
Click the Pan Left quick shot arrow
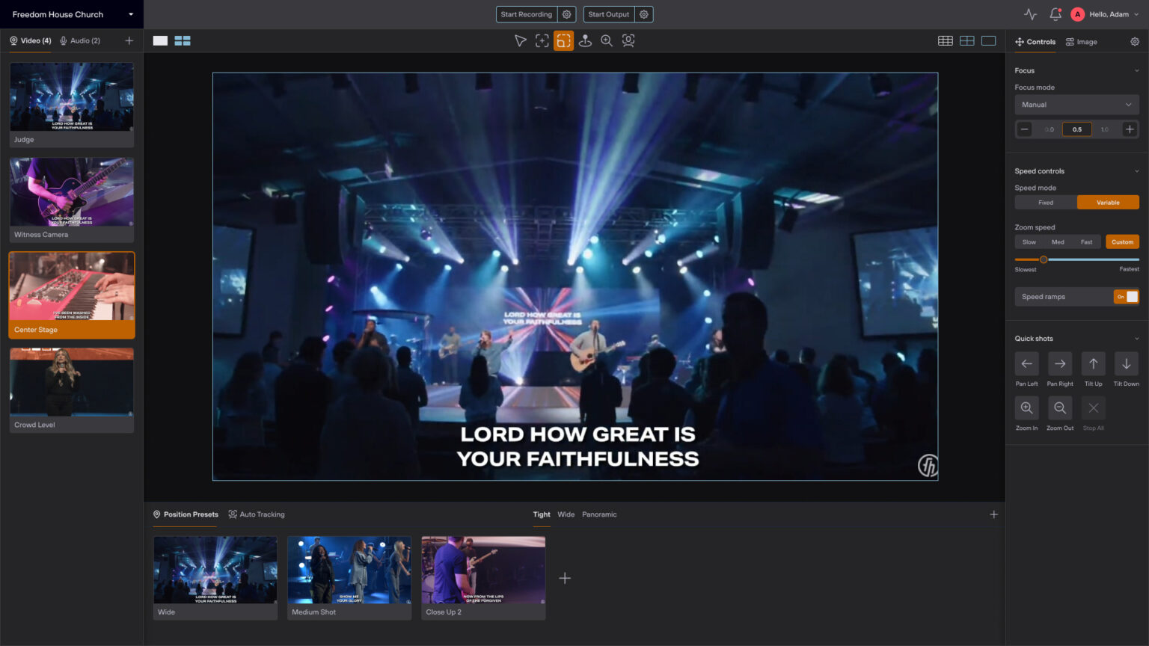click(1026, 364)
